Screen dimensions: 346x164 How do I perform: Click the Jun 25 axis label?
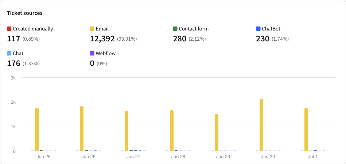(x=43, y=157)
